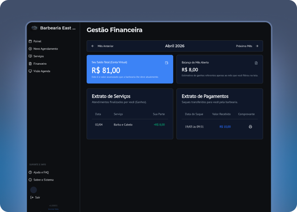Click the 'Gestão Financeira' page title
The width and height of the screenshot is (297, 212).
click(x=115, y=30)
